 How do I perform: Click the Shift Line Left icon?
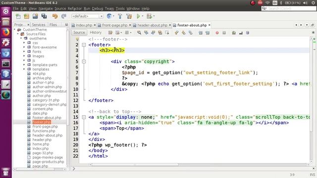pos(200,33)
